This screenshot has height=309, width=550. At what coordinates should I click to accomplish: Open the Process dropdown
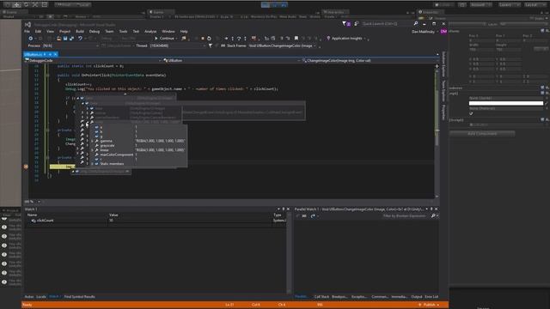click(x=70, y=45)
